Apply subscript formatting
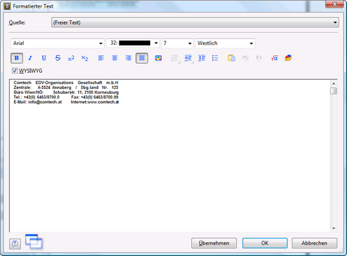This screenshot has width=347, height=256. [x=84, y=58]
